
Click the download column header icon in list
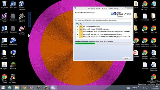pos(77,24)
